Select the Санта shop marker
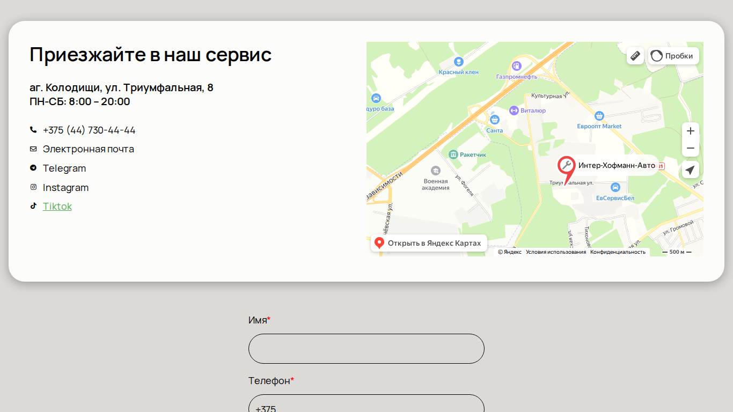This screenshot has width=733, height=412. (x=495, y=120)
